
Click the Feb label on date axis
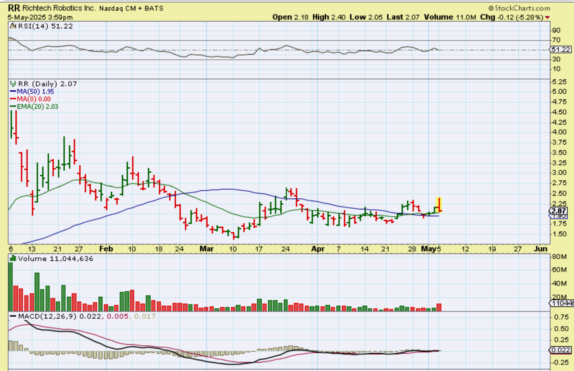tap(106, 249)
